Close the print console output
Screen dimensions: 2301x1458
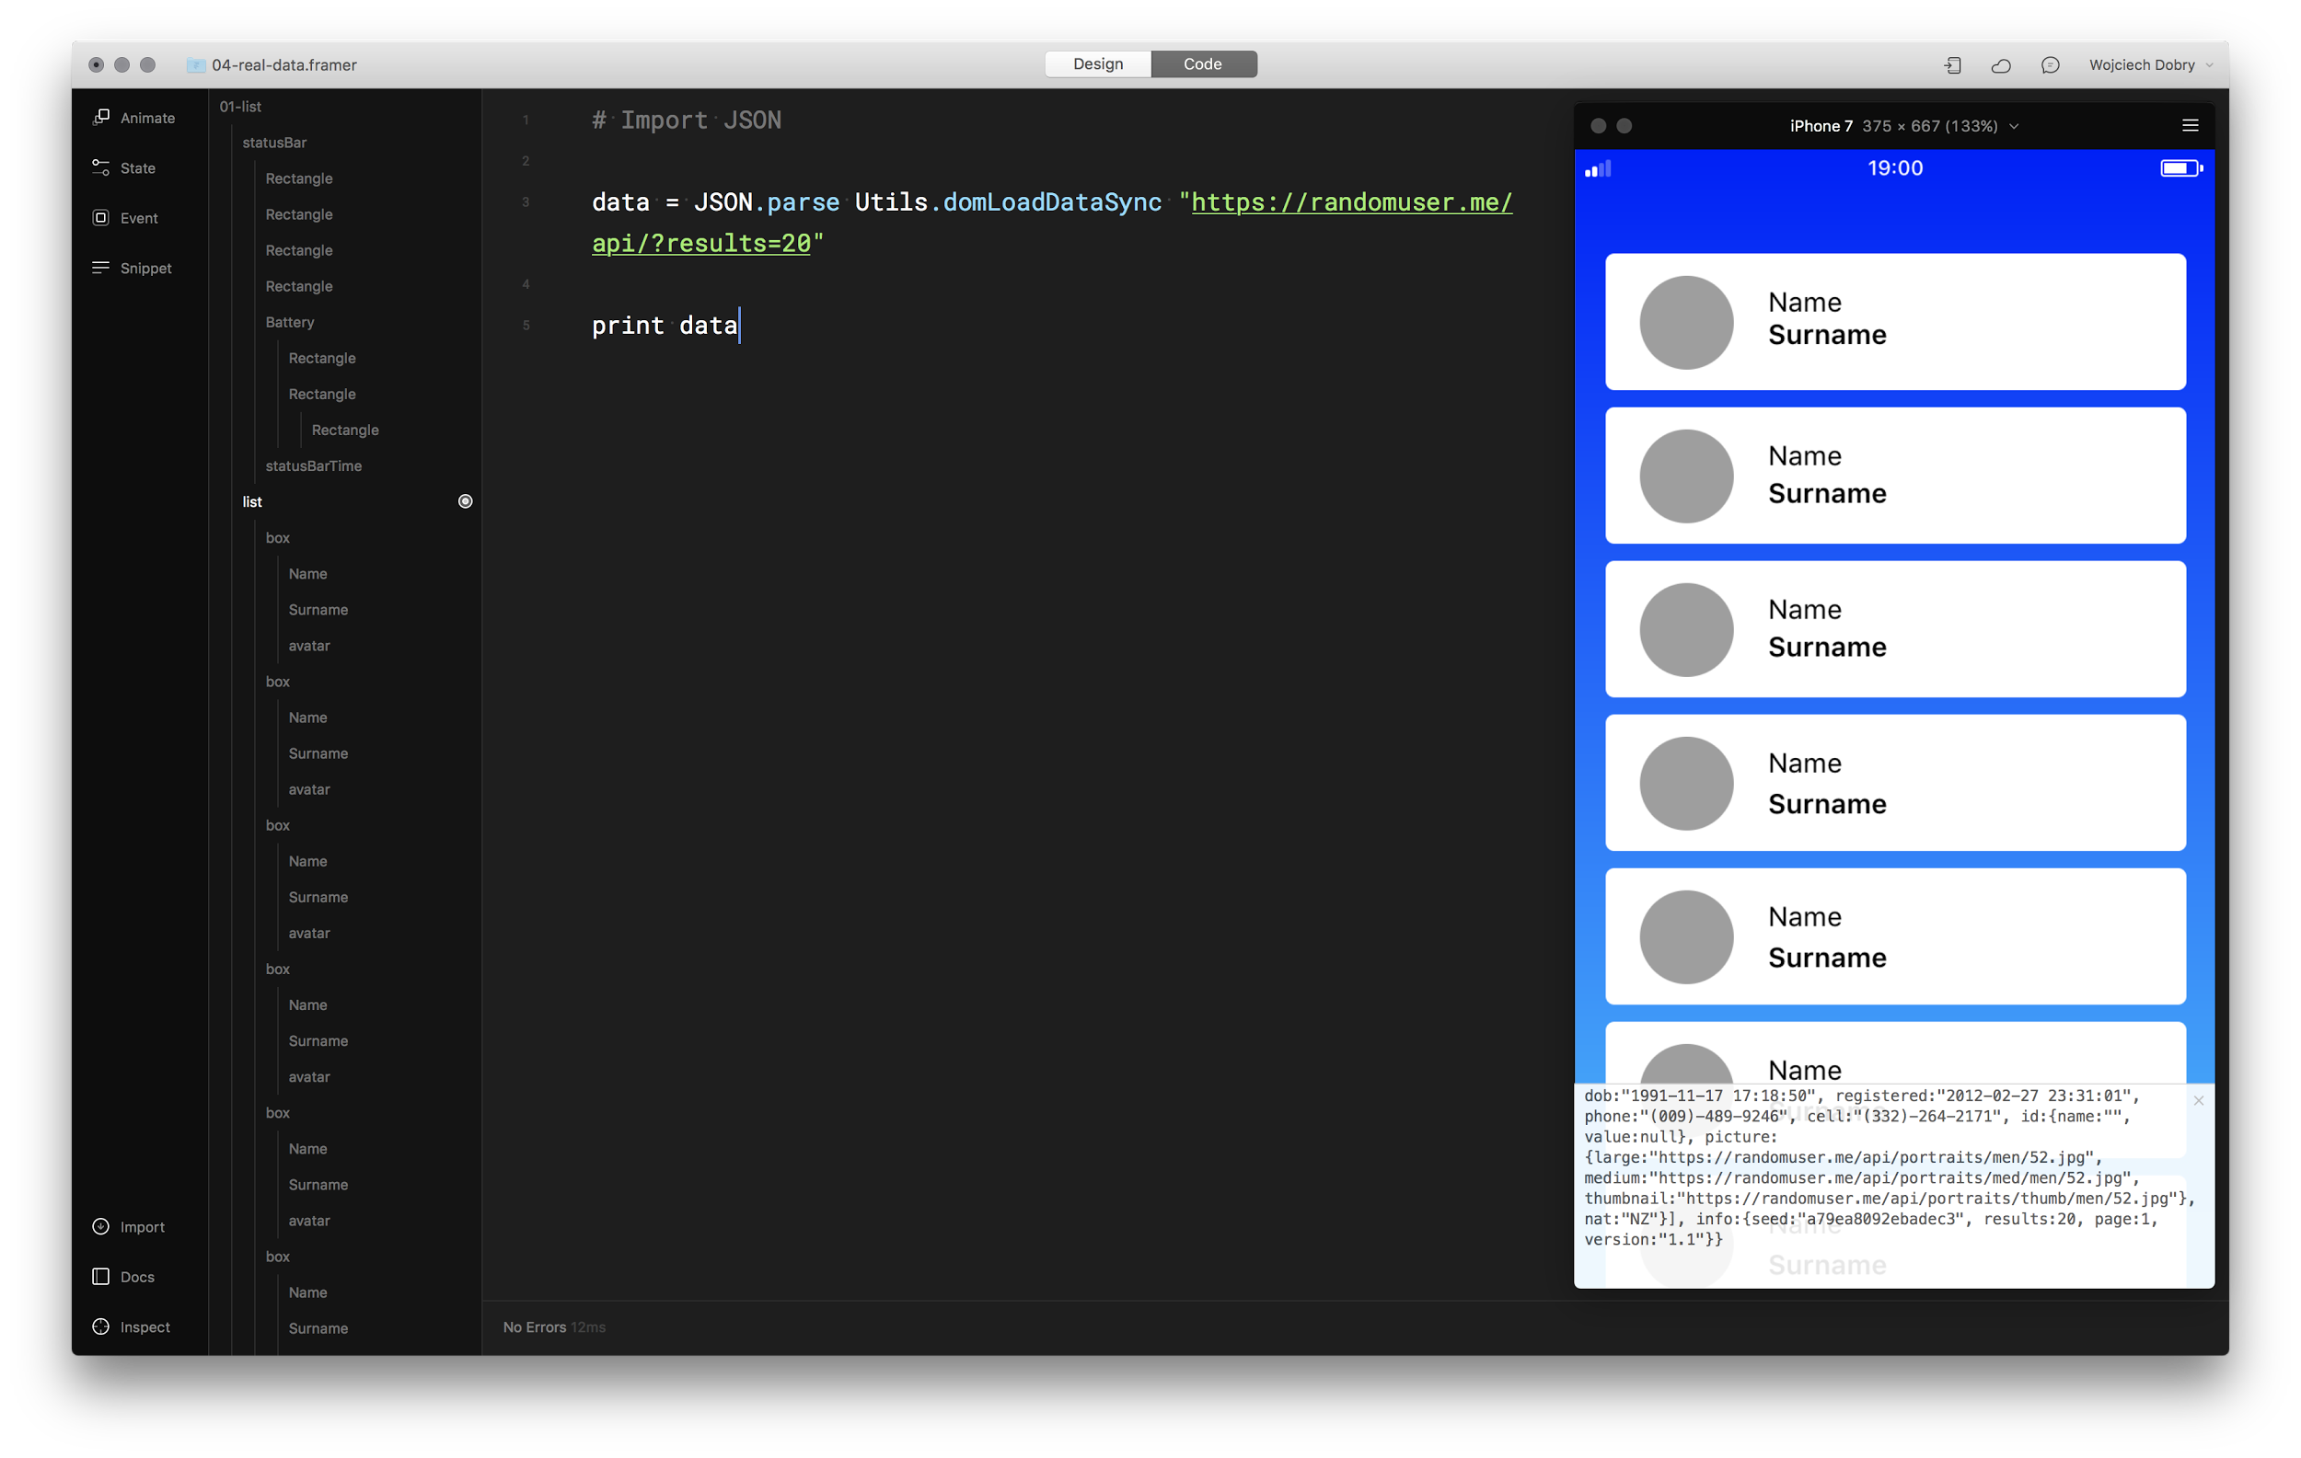[2199, 1101]
